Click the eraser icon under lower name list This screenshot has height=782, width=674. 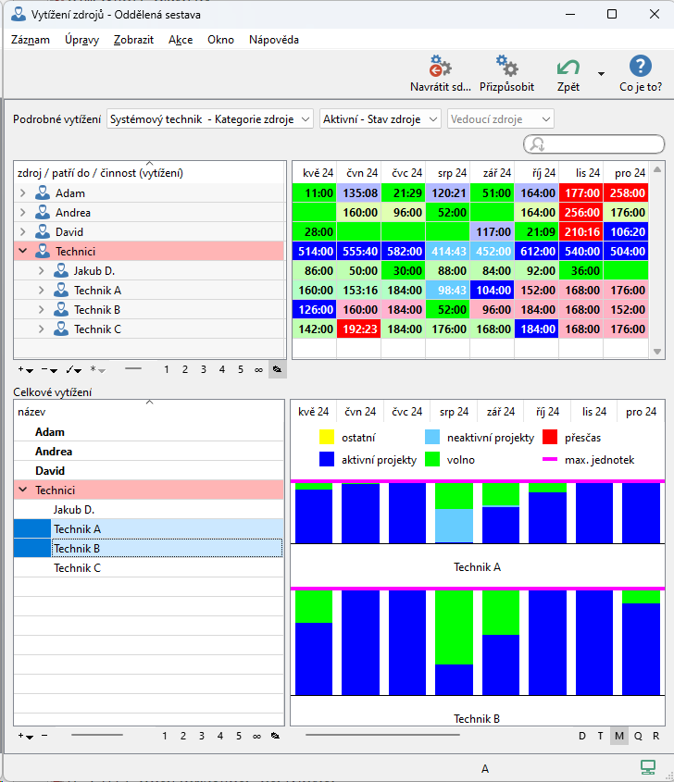[275, 736]
